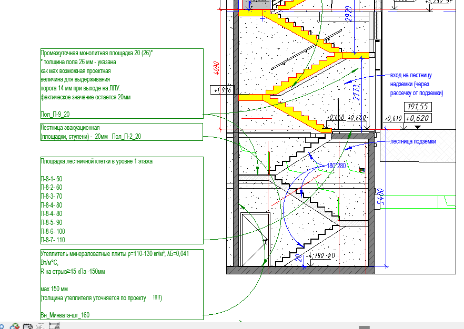Click the list row 'П-8-2- 60'
Image resolution: width=464 pixels, height=329 pixels.
tap(52, 188)
